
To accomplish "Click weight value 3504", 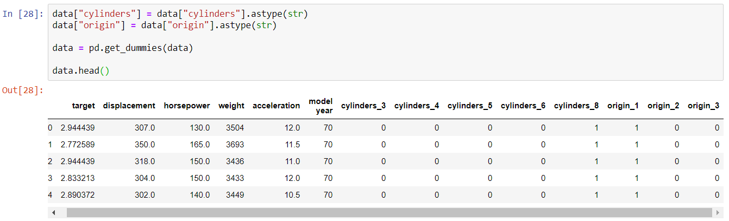I will click(235, 128).
